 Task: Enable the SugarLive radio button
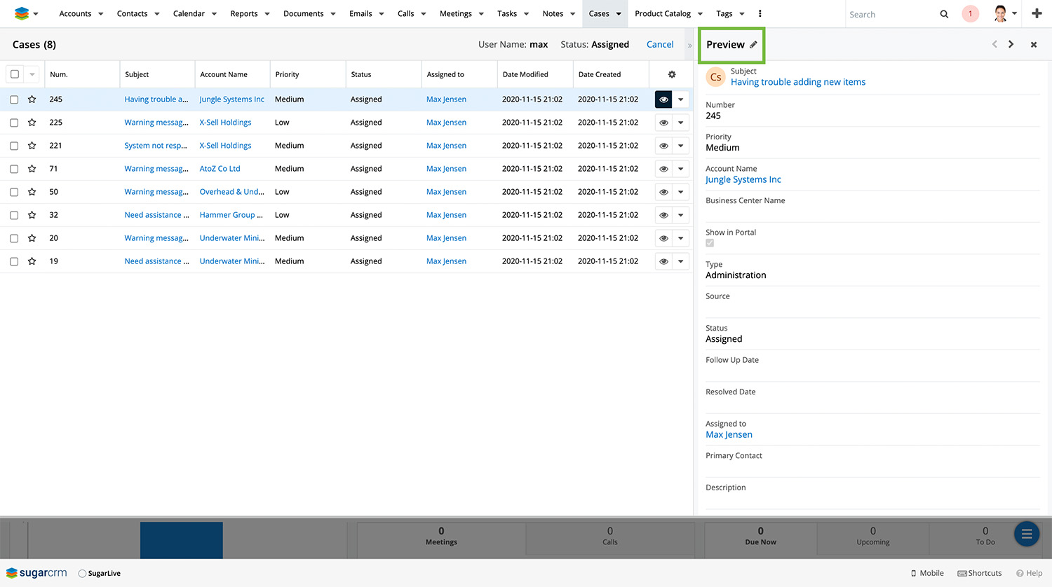click(x=82, y=574)
